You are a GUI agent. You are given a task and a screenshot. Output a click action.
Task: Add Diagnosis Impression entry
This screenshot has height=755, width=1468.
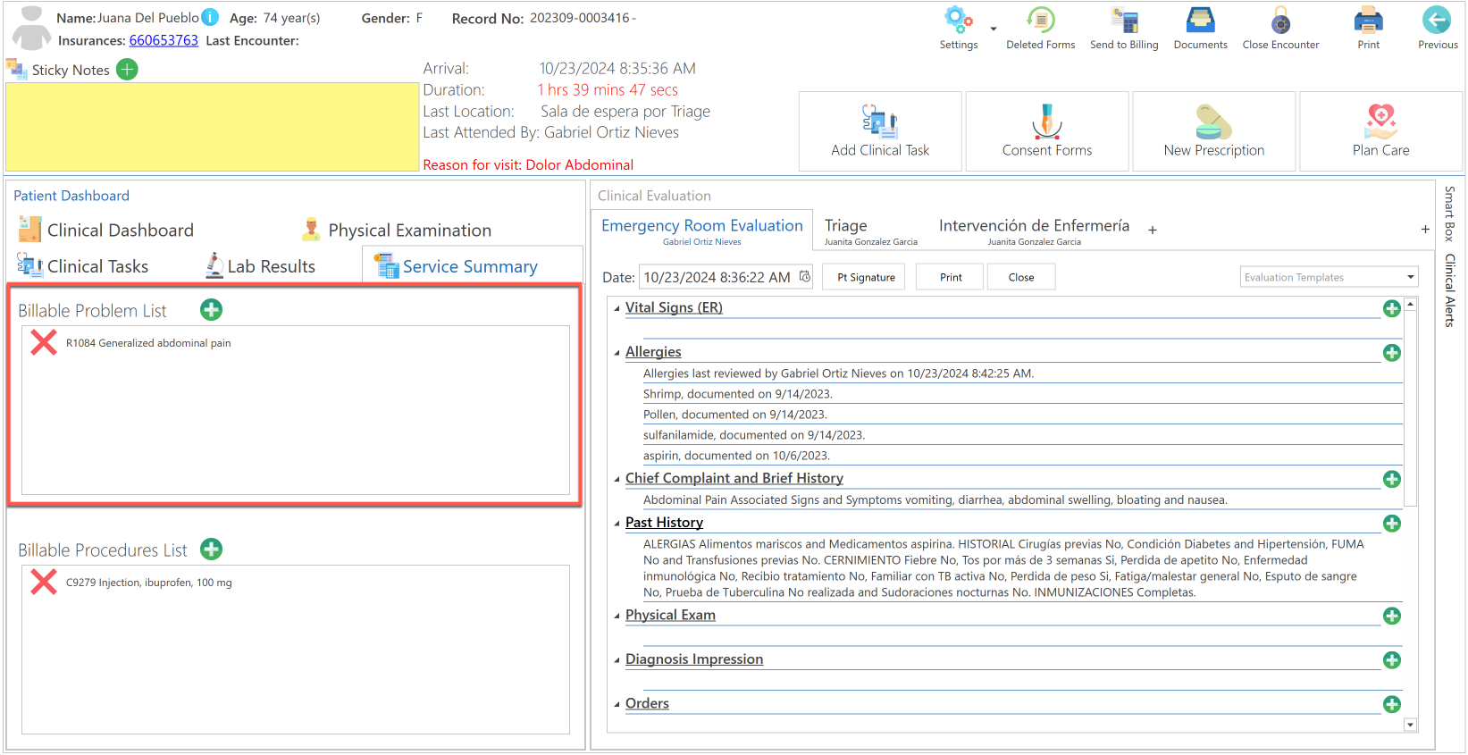click(x=1391, y=660)
